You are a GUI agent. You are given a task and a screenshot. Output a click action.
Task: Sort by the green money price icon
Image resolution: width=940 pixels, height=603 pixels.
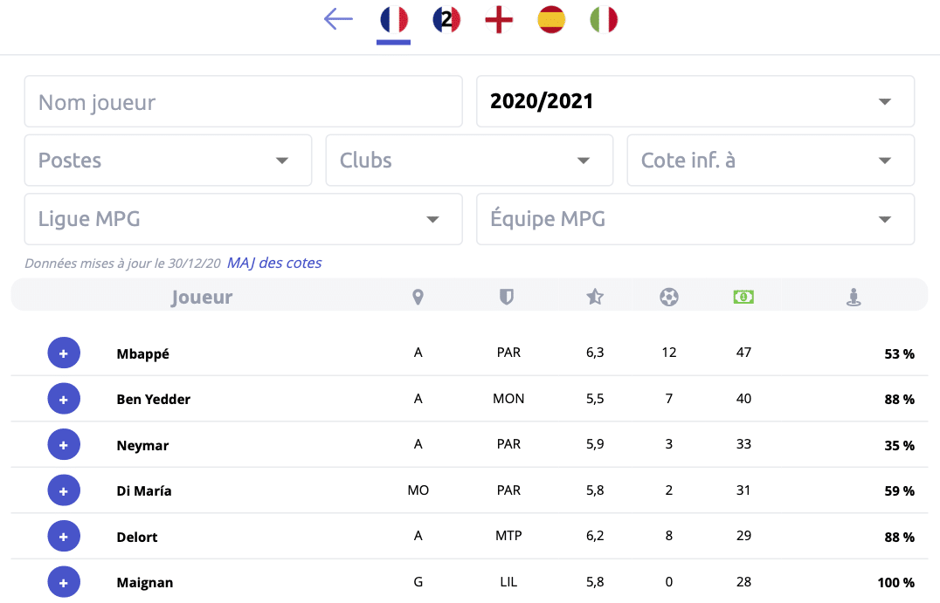tap(743, 297)
